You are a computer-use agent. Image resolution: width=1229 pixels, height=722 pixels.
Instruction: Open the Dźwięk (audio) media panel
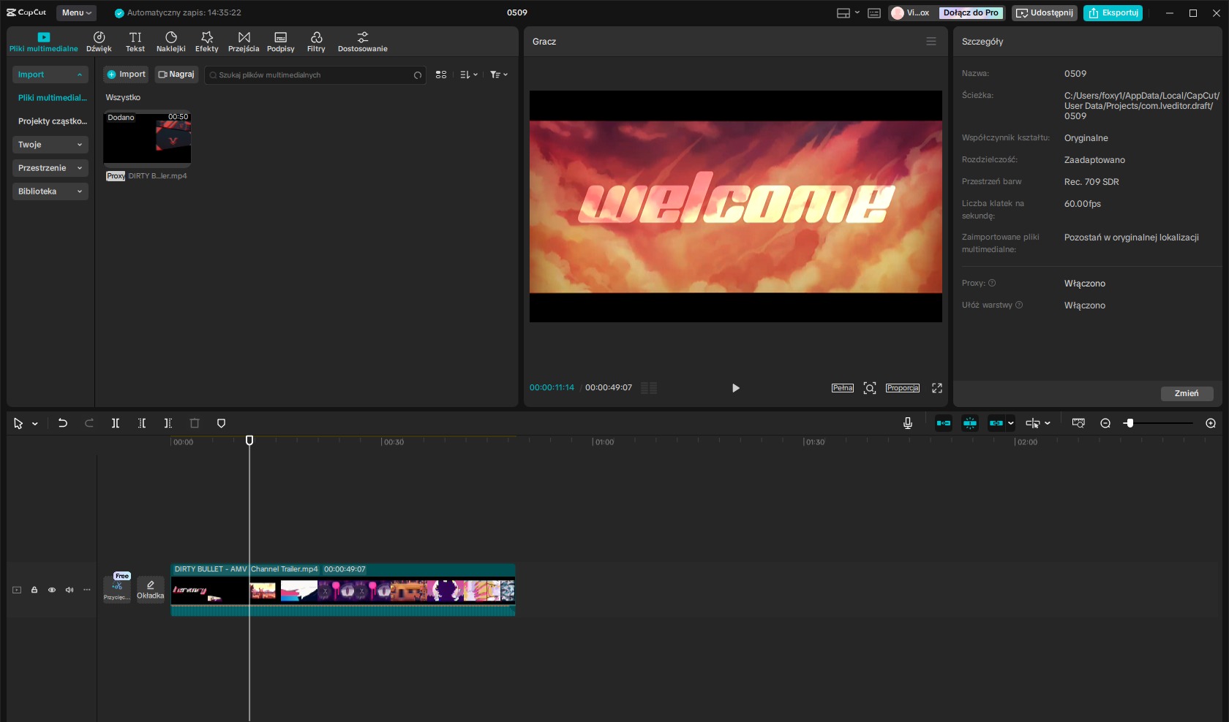[99, 41]
